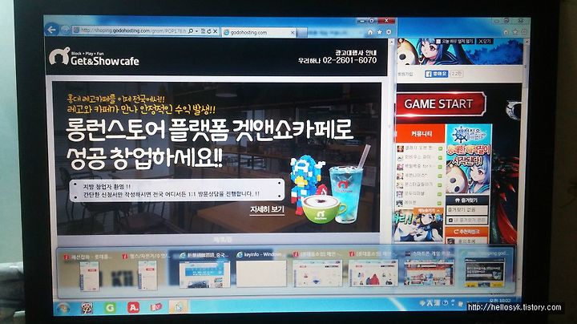This screenshot has height=324, width=577.
Task: Click the 지방 창업자 환영 notice box
Action: (x=177, y=190)
